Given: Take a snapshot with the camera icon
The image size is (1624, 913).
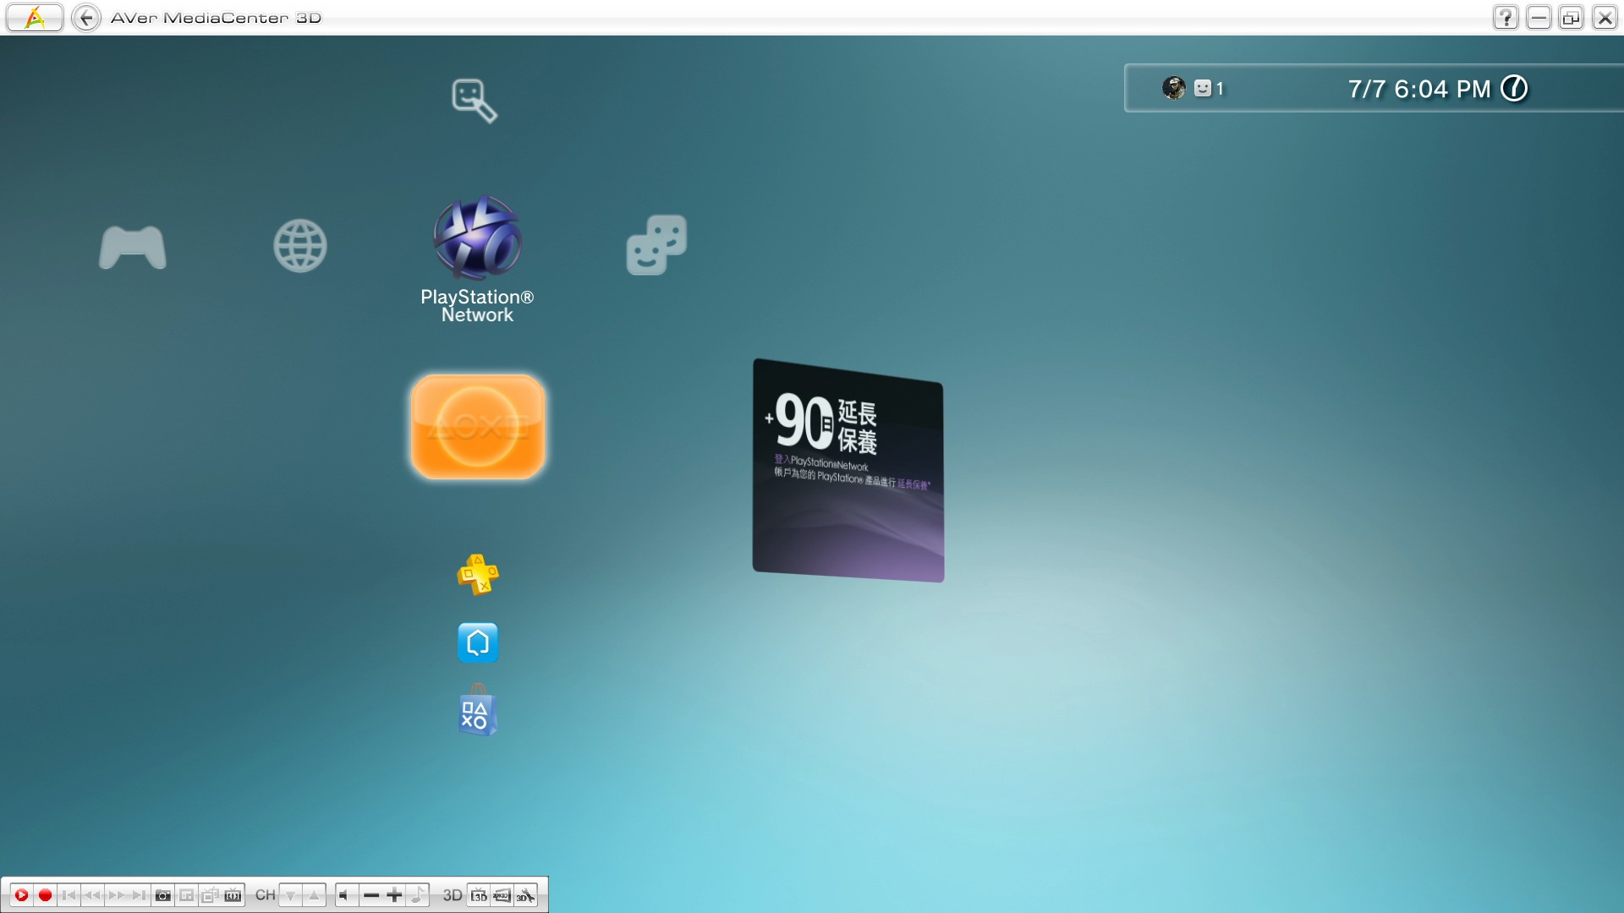Looking at the screenshot, I should (163, 895).
